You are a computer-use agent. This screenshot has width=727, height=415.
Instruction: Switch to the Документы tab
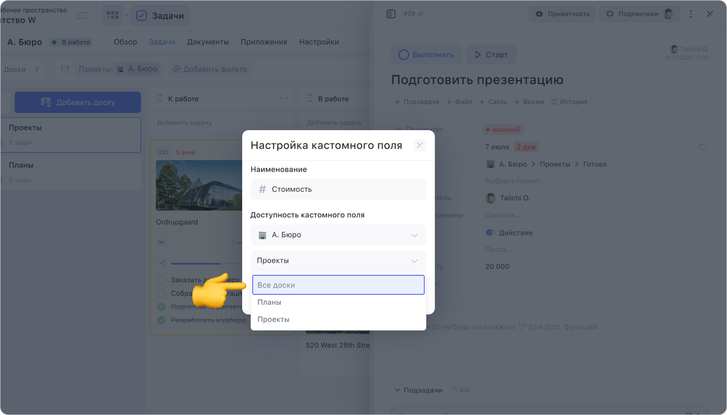208,42
